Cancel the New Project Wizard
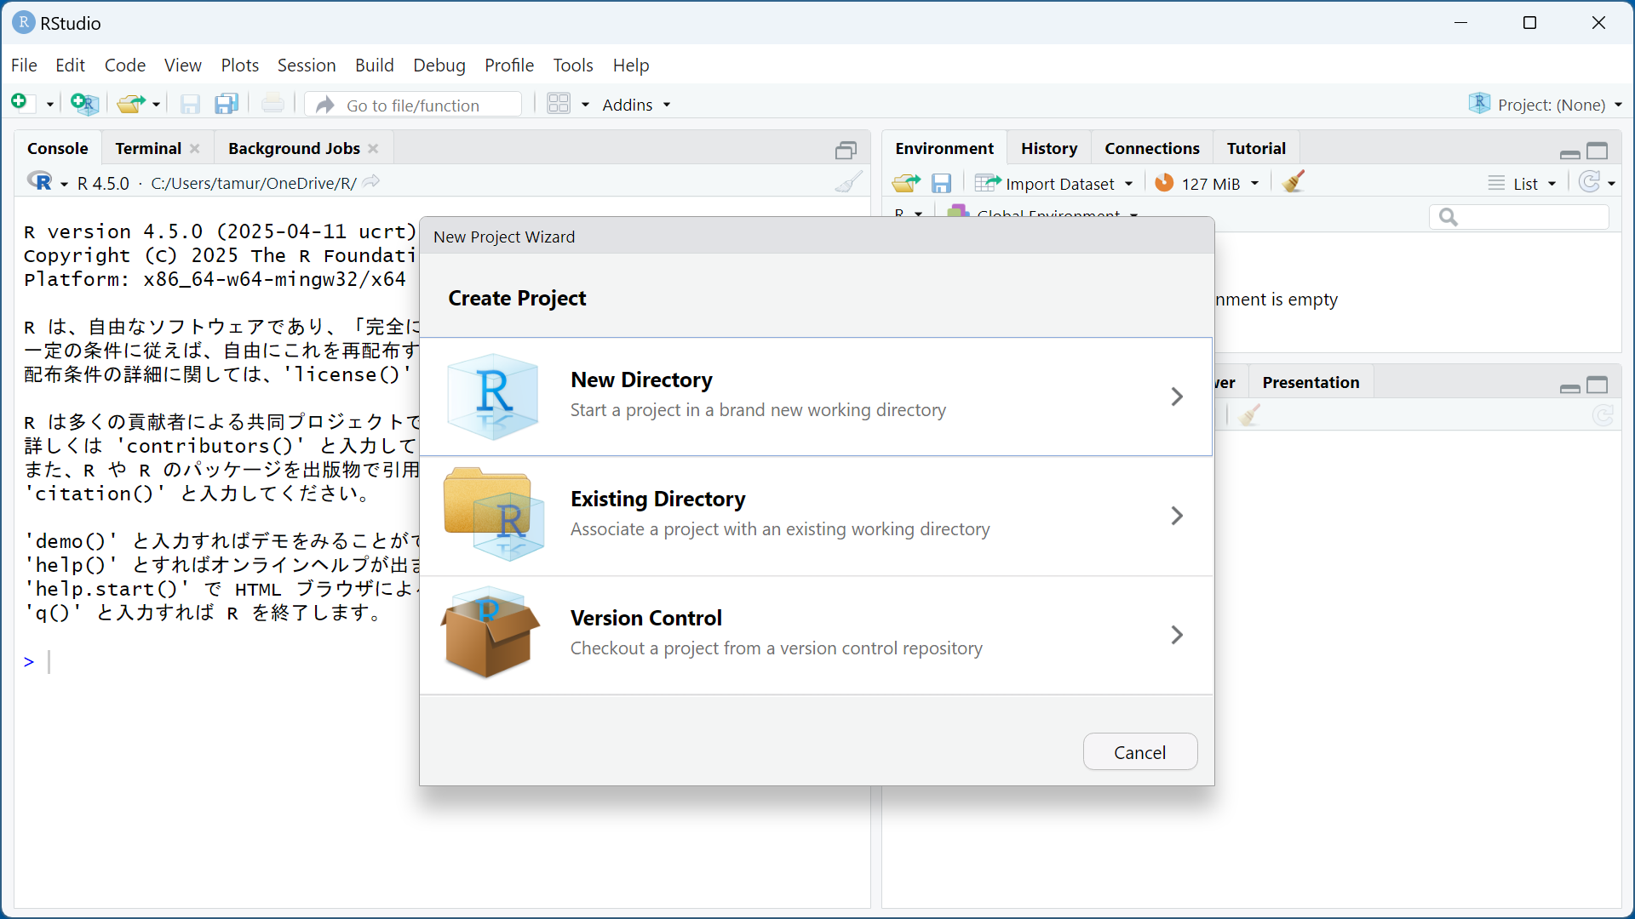Viewport: 1635px width, 919px height. (x=1139, y=752)
